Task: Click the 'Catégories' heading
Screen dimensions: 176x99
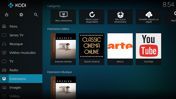Action: (x=54, y=6)
